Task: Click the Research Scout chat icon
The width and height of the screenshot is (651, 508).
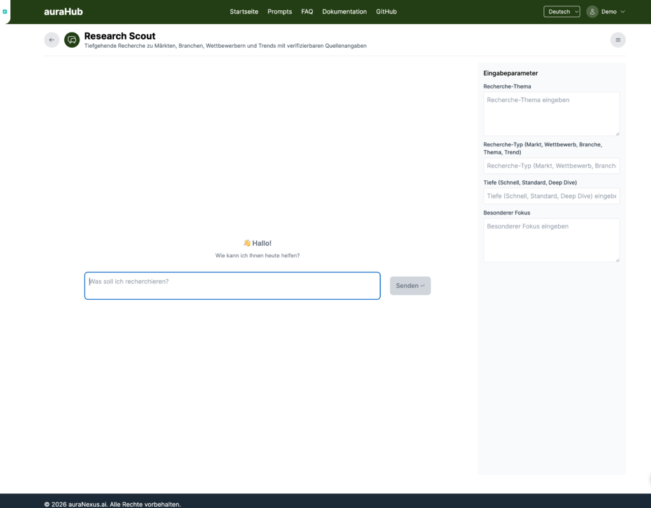Action: click(x=72, y=40)
